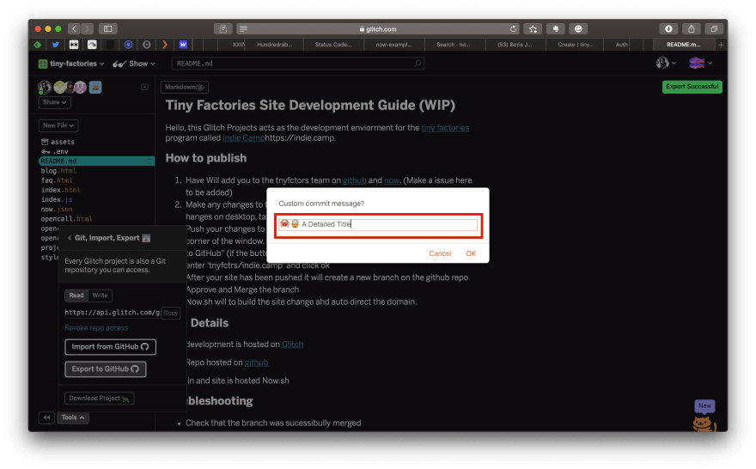Expand the tiny-factories project menu
756x469 pixels.
71,64
